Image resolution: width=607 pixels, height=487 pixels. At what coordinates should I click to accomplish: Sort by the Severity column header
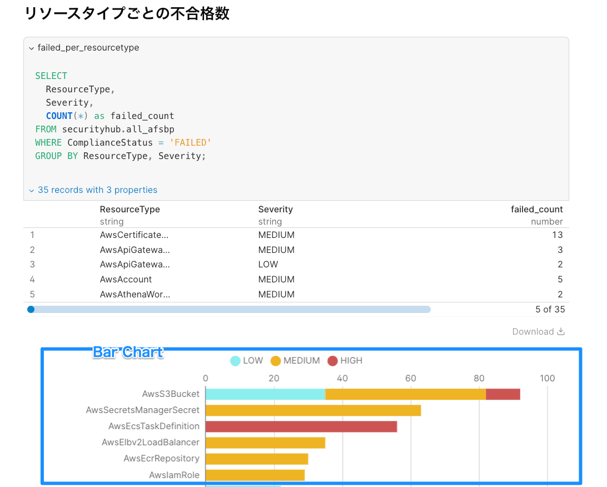click(x=275, y=210)
